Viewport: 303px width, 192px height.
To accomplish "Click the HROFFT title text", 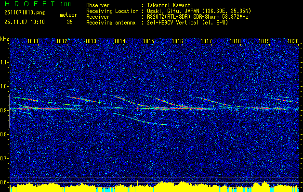I will [x=30, y=4].
